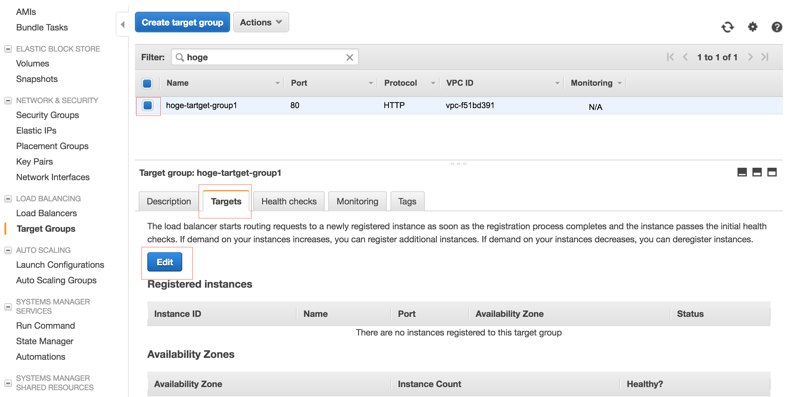Toggle checkbox for hoge-tartget-group1 row
Image resolution: width=791 pixels, height=397 pixels.
(148, 105)
